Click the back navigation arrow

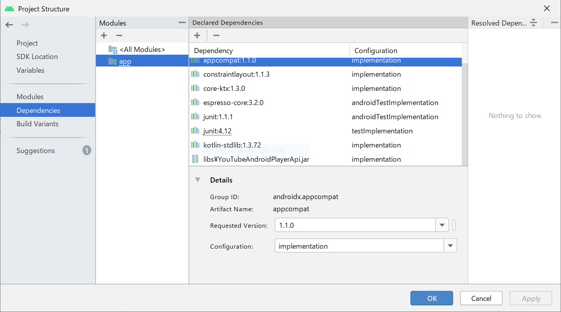click(9, 25)
